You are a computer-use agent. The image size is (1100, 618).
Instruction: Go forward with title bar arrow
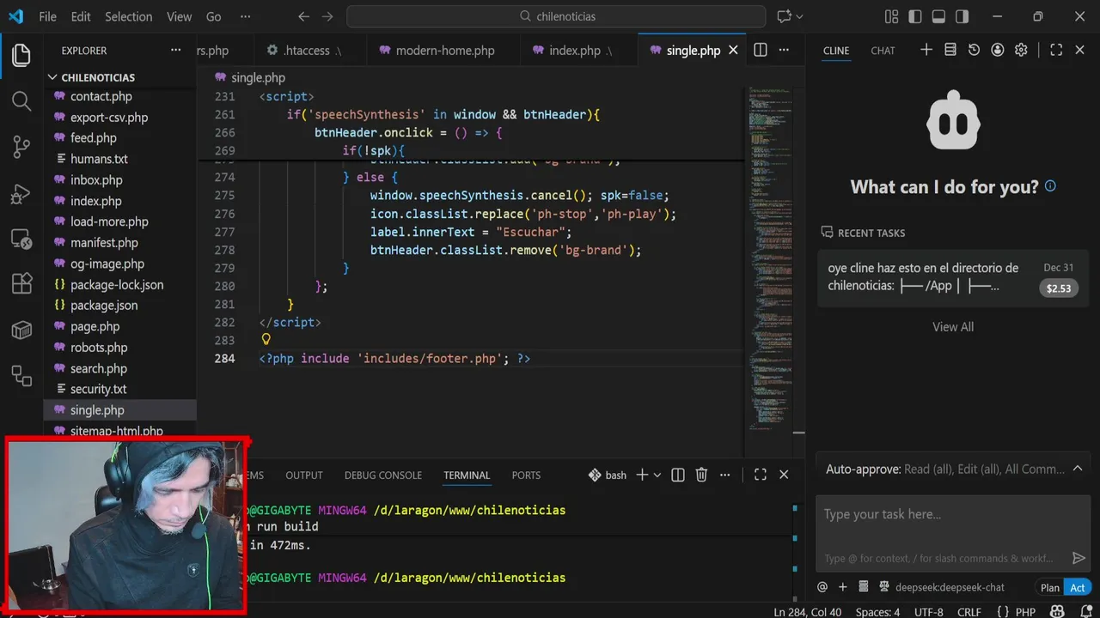[327, 16]
